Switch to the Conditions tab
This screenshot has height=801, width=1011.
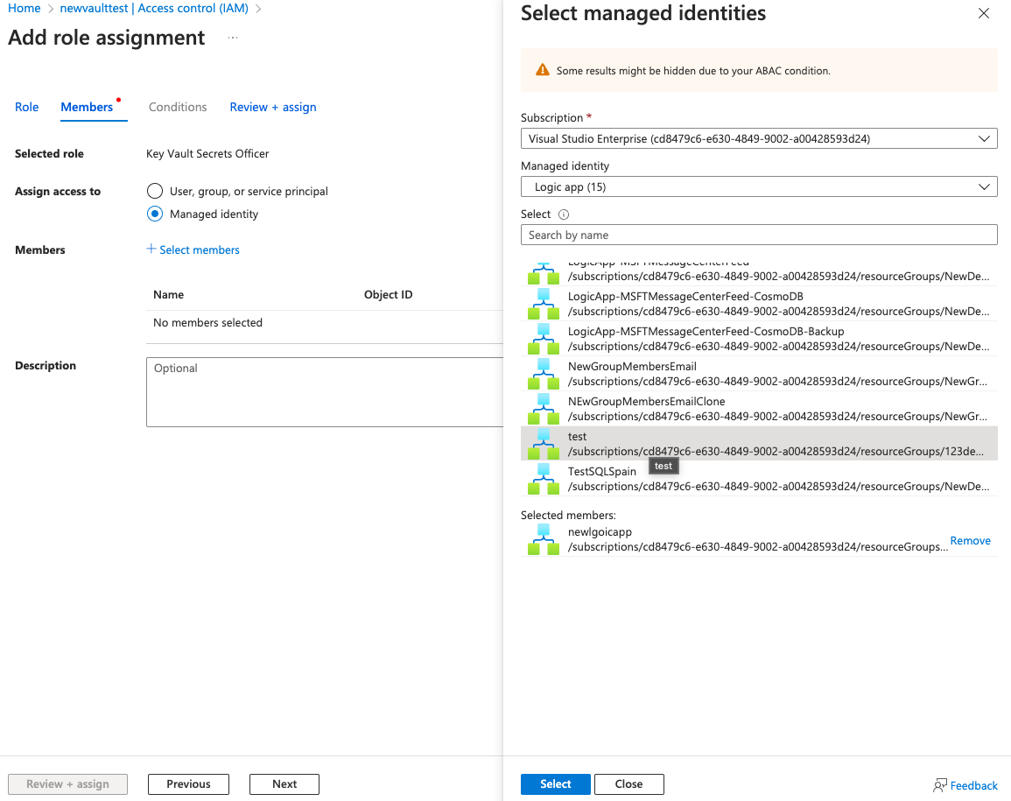tap(178, 107)
